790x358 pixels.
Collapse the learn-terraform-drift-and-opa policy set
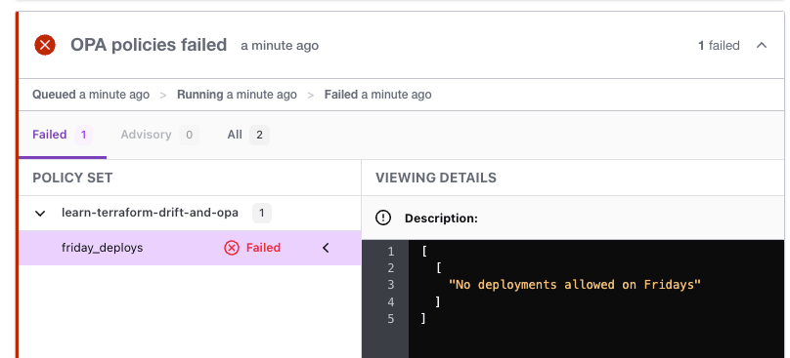[40, 214]
